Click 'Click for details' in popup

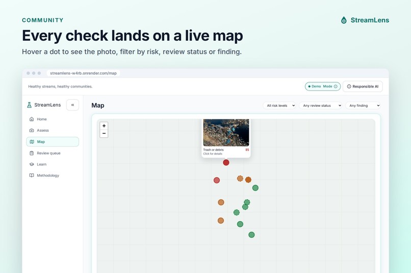(213, 154)
